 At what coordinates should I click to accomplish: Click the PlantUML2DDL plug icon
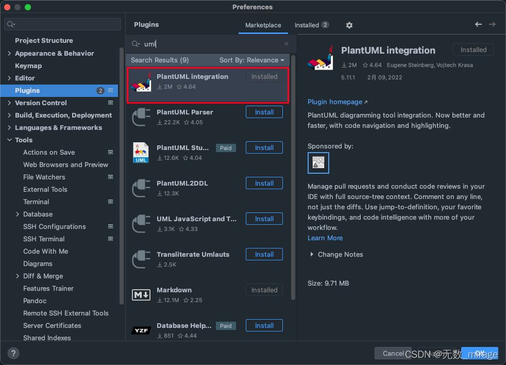click(141, 188)
